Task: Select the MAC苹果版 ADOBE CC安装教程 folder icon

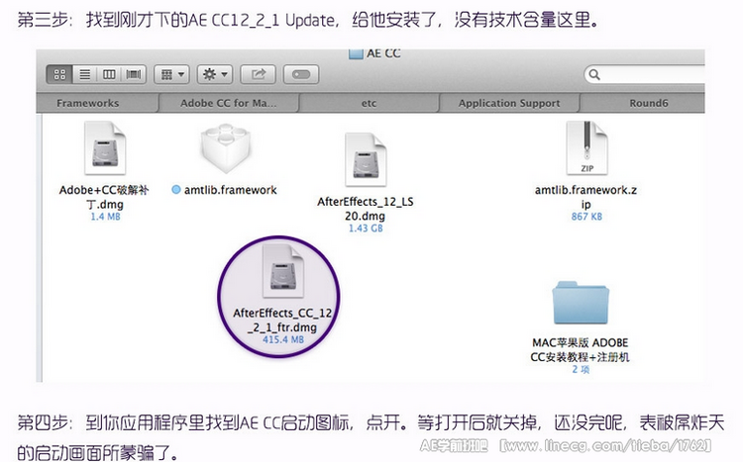Action: (x=581, y=303)
